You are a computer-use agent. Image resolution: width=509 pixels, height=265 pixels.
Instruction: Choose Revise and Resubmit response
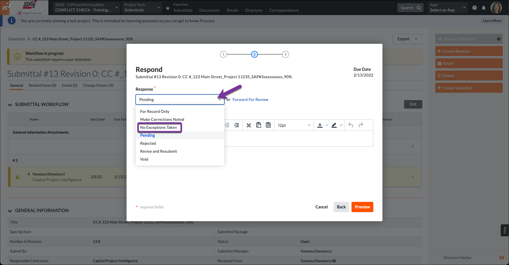[158, 151]
